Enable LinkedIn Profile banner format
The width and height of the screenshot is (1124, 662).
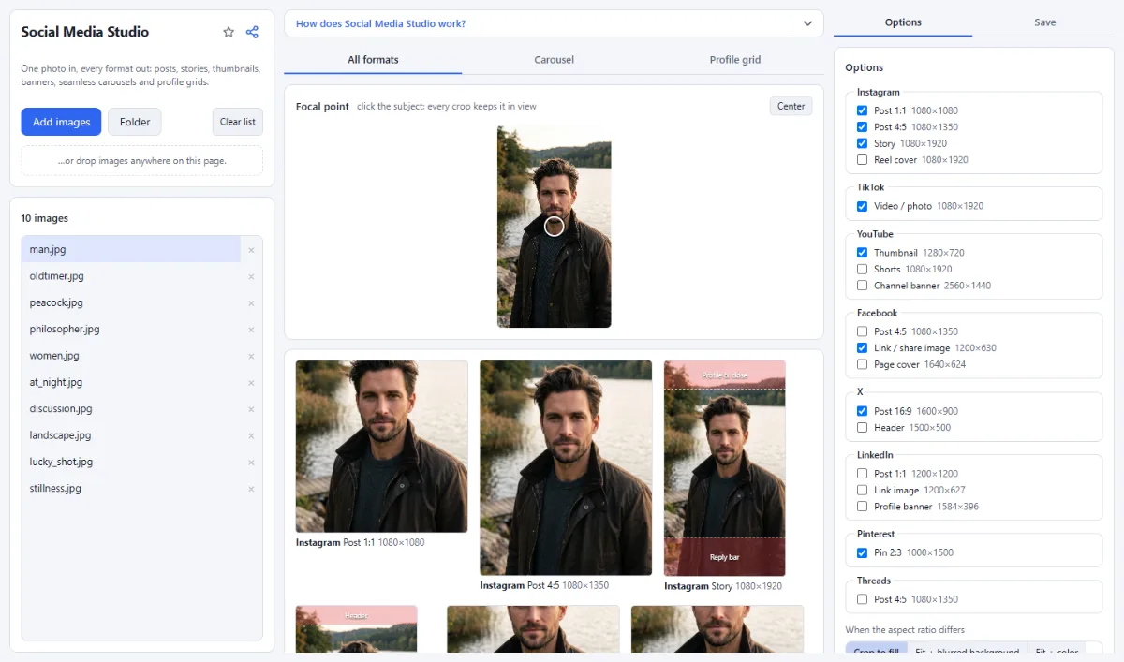[x=862, y=507]
